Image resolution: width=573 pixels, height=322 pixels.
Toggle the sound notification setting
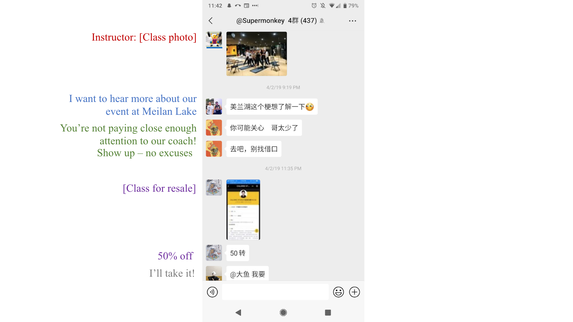(x=322, y=21)
